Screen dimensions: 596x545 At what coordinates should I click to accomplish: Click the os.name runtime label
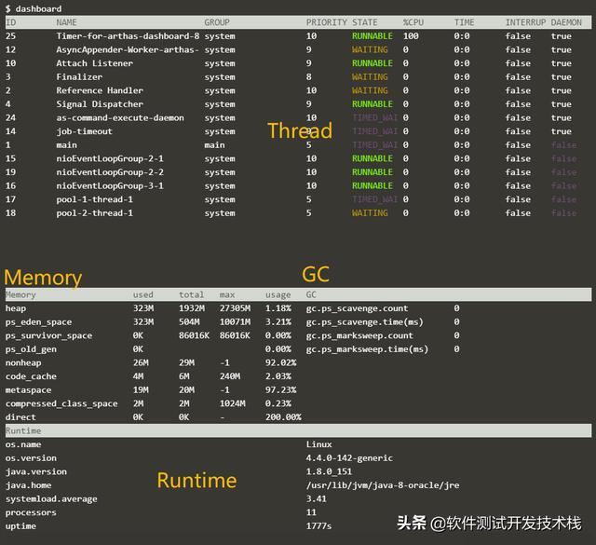pos(23,444)
